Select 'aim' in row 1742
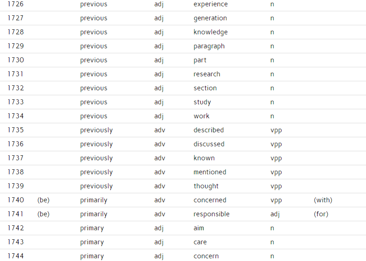 199,228
